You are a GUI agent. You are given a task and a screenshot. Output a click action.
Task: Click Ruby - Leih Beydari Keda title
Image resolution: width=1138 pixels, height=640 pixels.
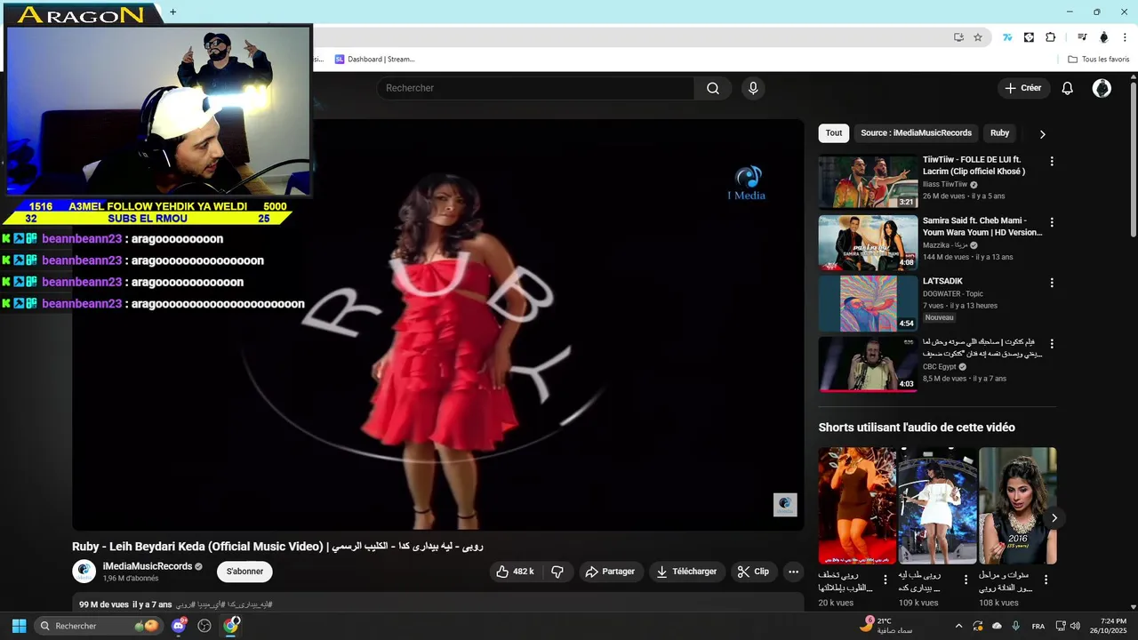click(x=277, y=546)
